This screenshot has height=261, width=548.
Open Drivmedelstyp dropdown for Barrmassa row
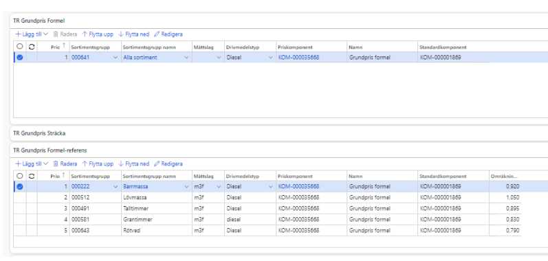(x=270, y=187)
